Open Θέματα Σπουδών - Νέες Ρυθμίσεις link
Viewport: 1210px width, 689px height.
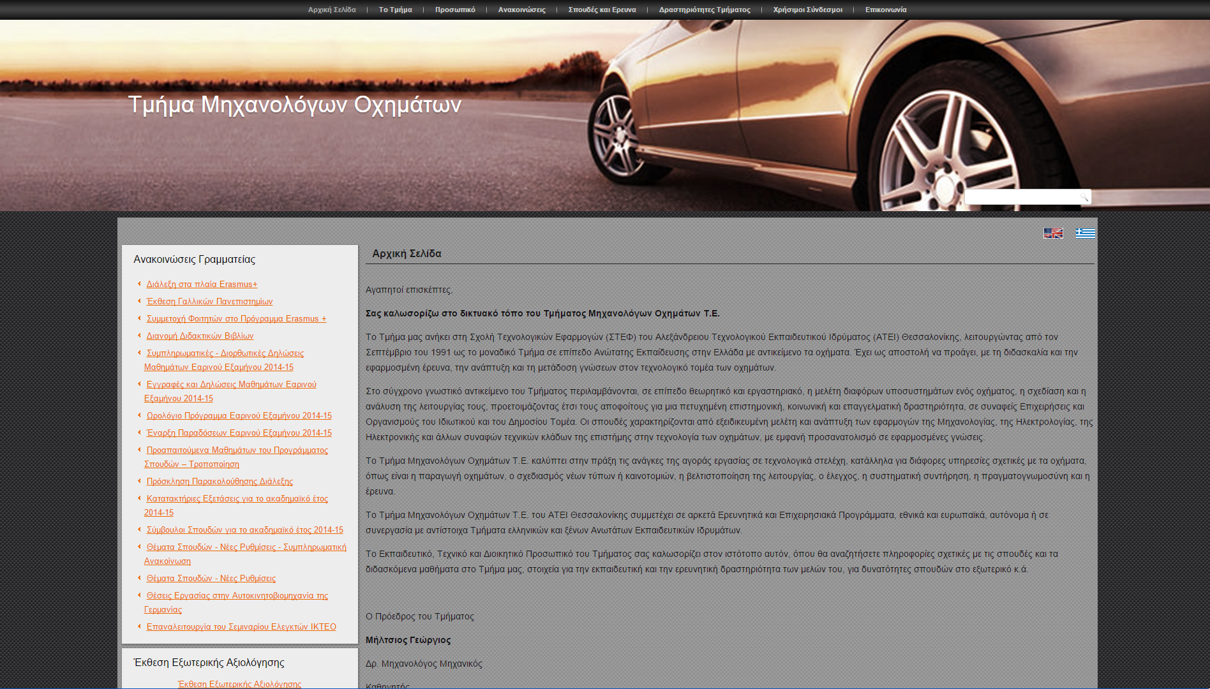click(211, 579)
